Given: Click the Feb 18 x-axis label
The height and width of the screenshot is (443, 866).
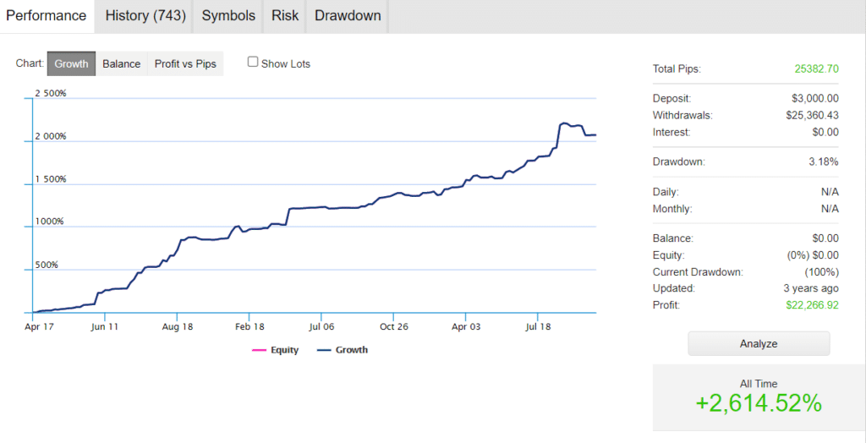Looking at the screenshot, I should (x=249, y=325).
